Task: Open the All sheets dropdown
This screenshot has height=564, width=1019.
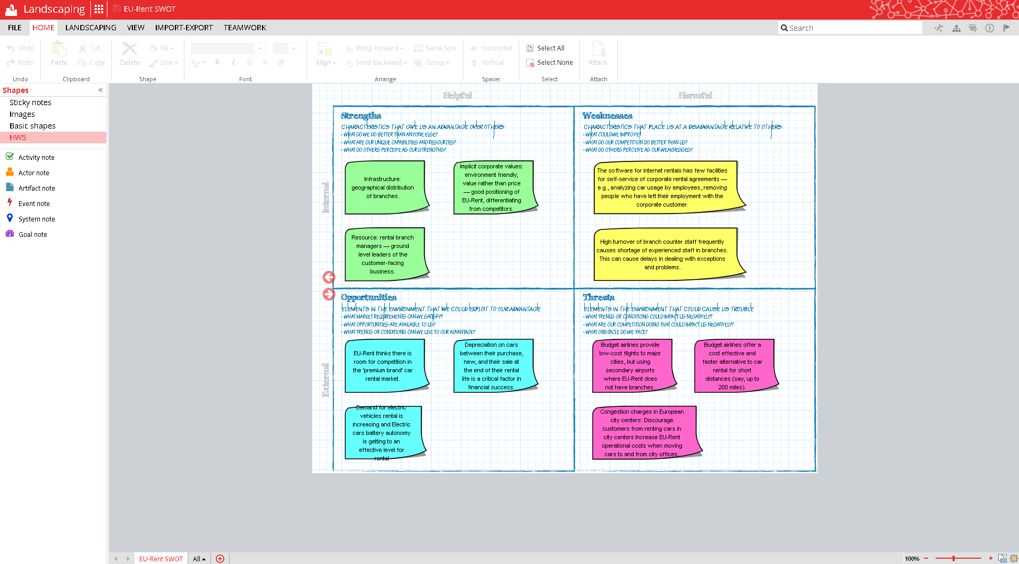Action: pyautogui.click(x=199, y=559)
